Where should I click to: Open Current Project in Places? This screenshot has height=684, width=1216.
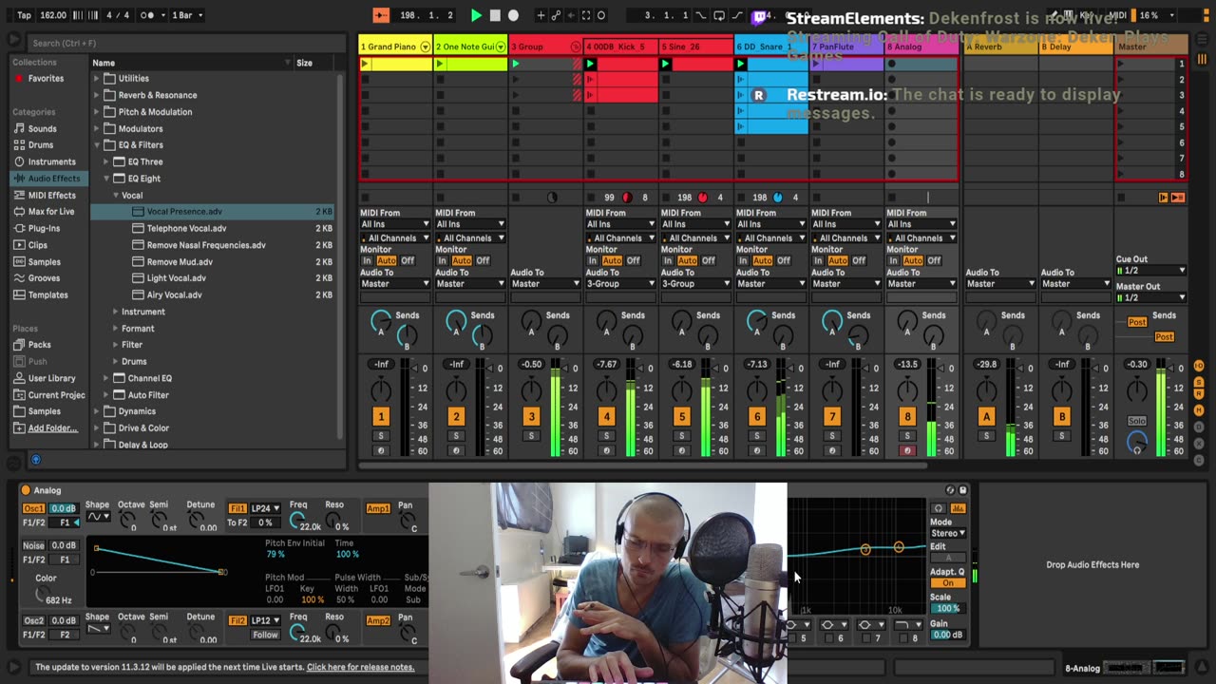[56, 395]
